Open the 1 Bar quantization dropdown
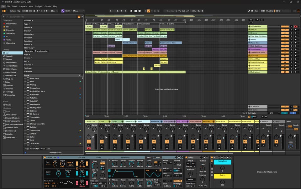This screenshot has height=189, width=301. point(54,11)
